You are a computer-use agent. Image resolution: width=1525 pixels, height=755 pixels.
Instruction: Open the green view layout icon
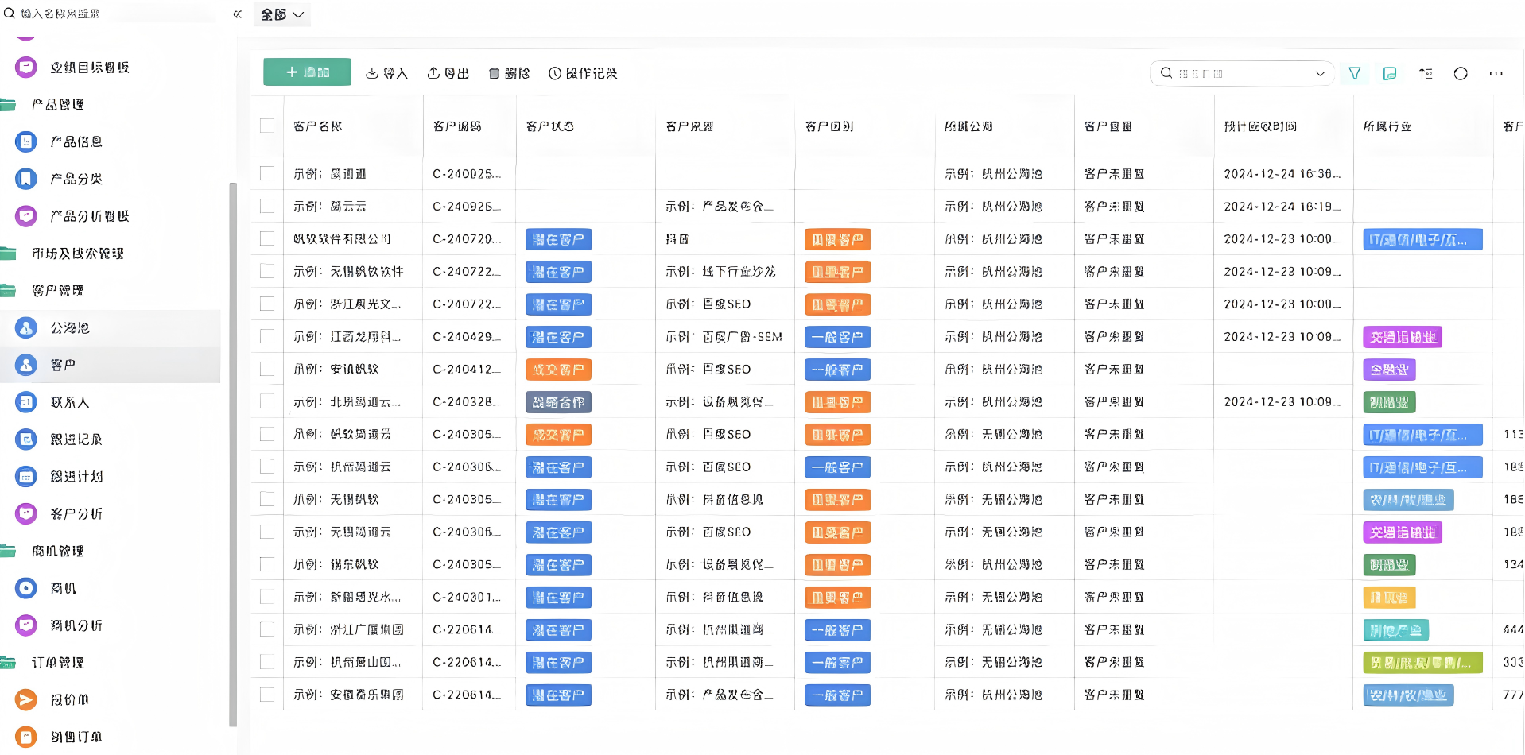[x=1390, y=73]
